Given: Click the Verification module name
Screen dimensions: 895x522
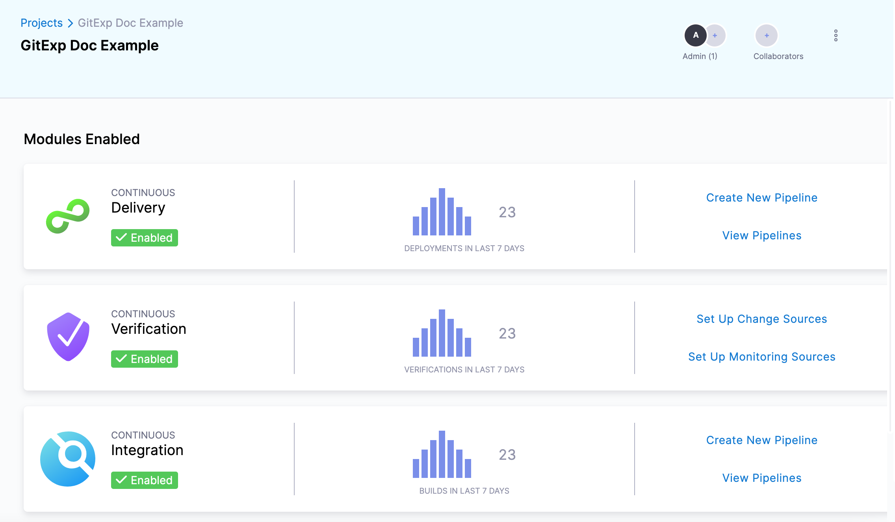Looking at the screenshot, I should 149,329.
